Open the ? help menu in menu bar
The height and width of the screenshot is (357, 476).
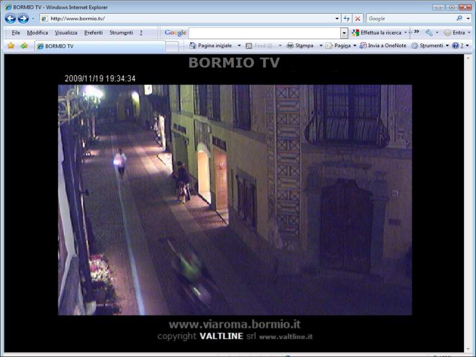tap(141, 33)
